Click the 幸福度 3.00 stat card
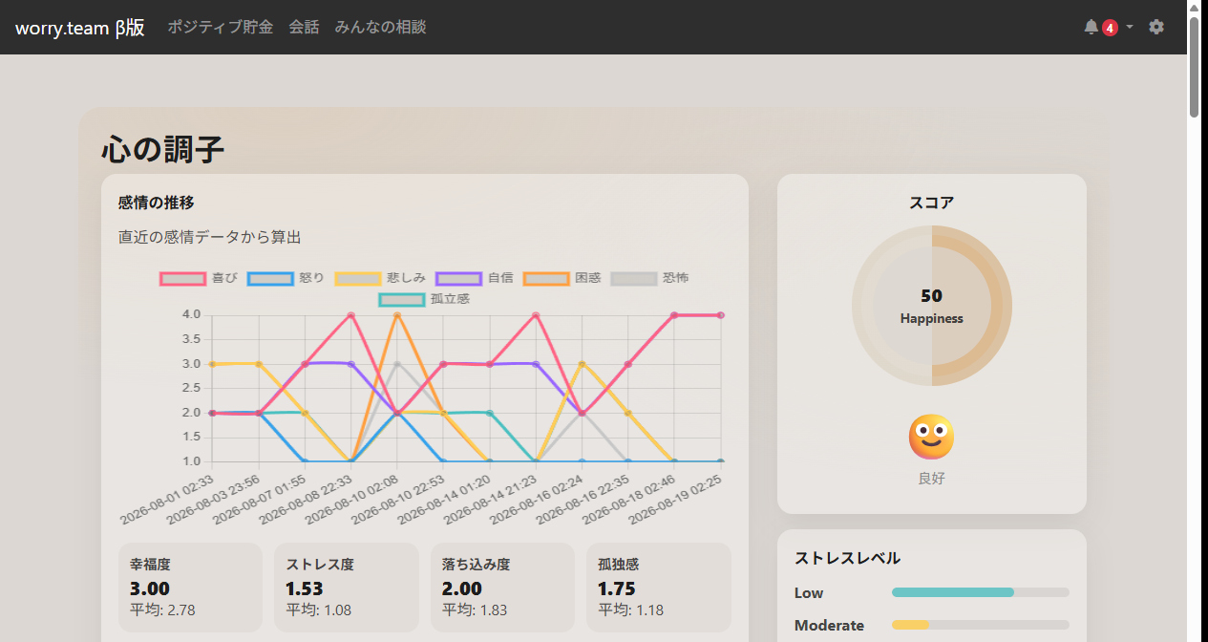 [x=190, y=588]
